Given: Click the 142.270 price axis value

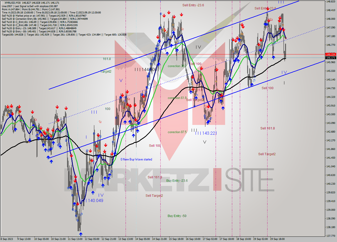Looking at the screenshot, I should pyautogui.click(x=331, y=140).
